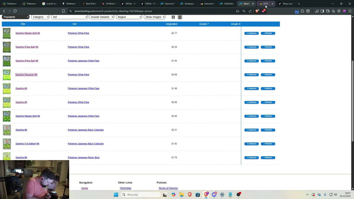Switch to list view icon
This screenshot has height=199, width=354.
pyautogui.click(x=180, y=17)
